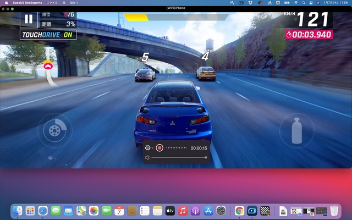Open the Chess app from the Dock
Viewport: 352px width, 220px height.
(x=265, y=211)
